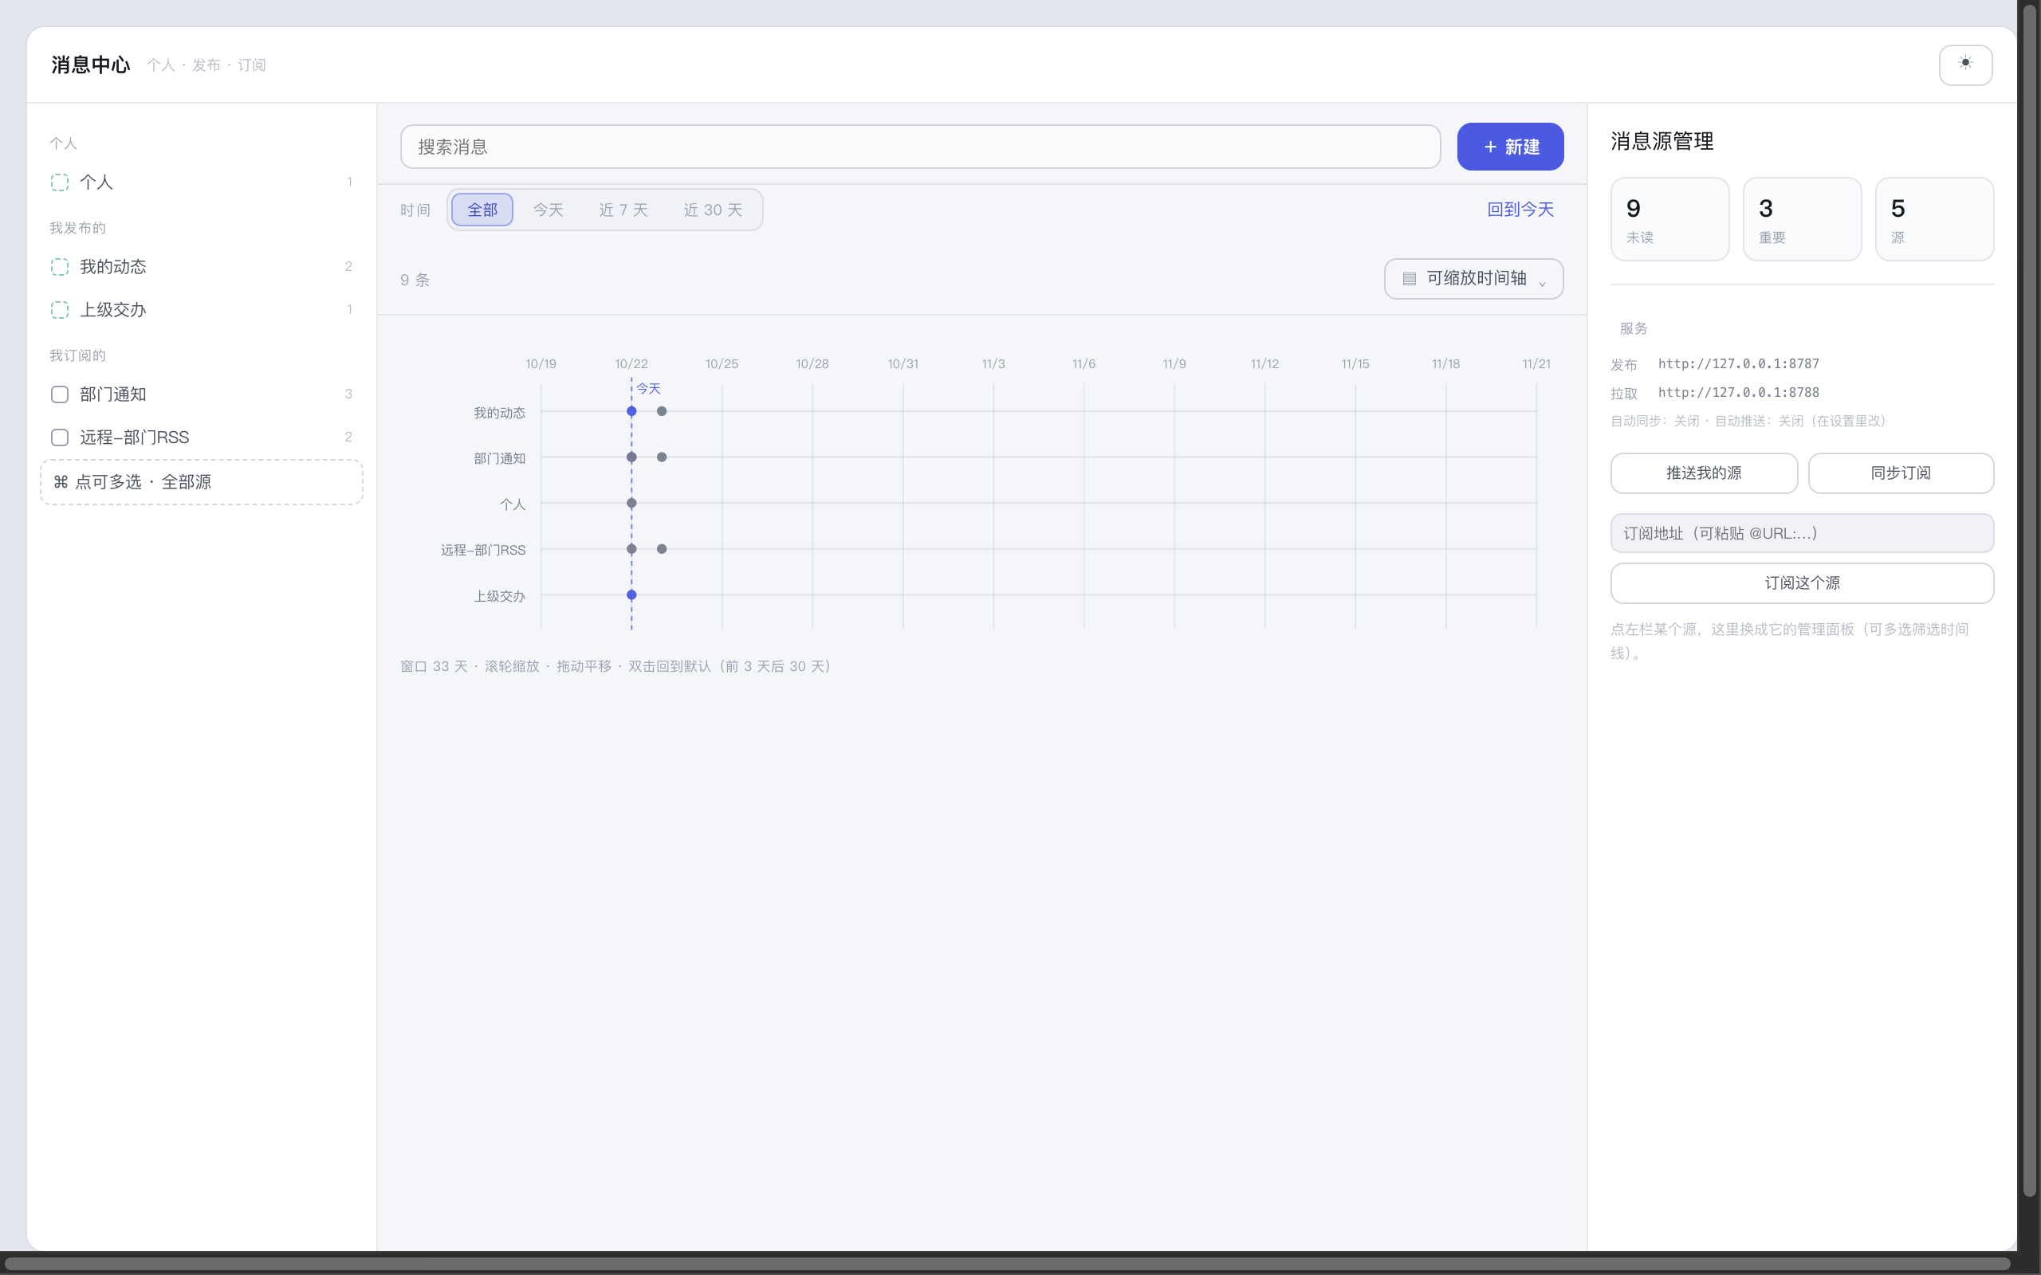Click the + 新建 button

pos(1510,147)
